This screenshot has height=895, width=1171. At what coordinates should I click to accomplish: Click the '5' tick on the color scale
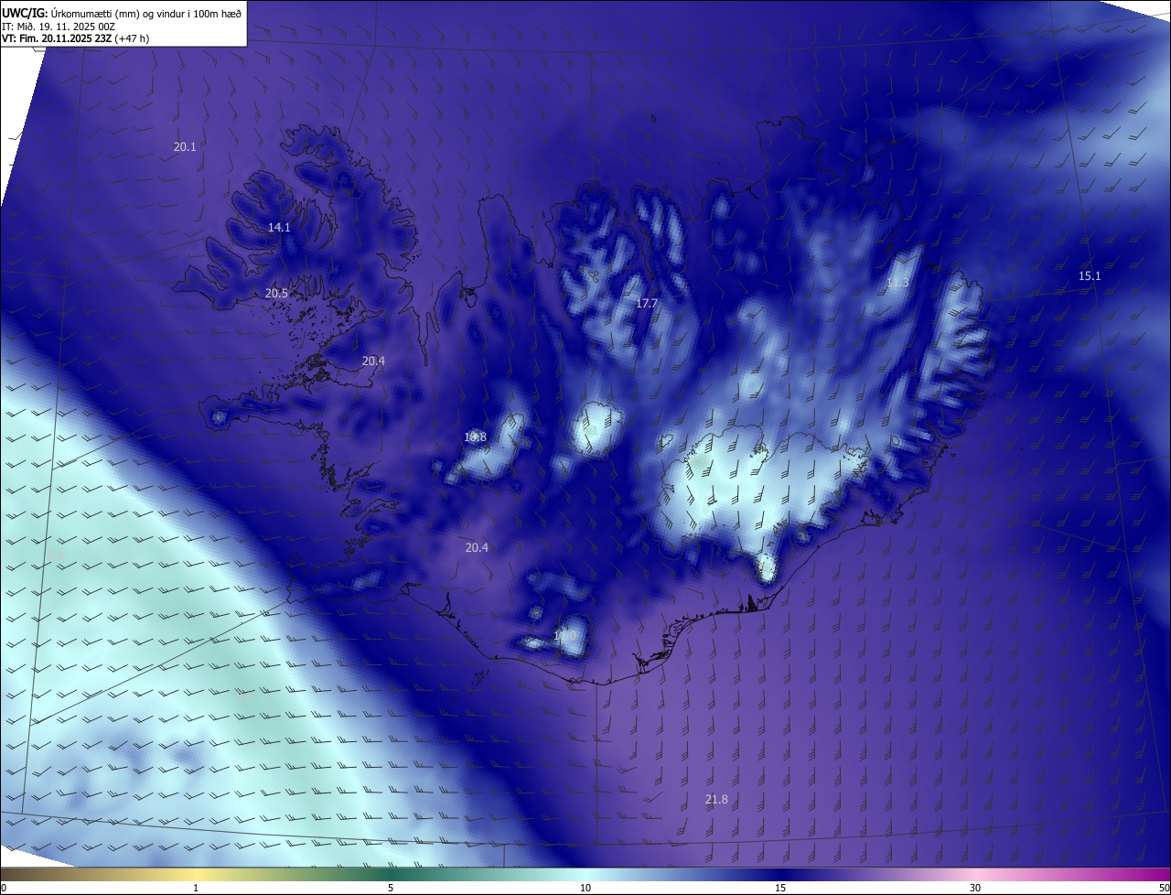[391, 888]
